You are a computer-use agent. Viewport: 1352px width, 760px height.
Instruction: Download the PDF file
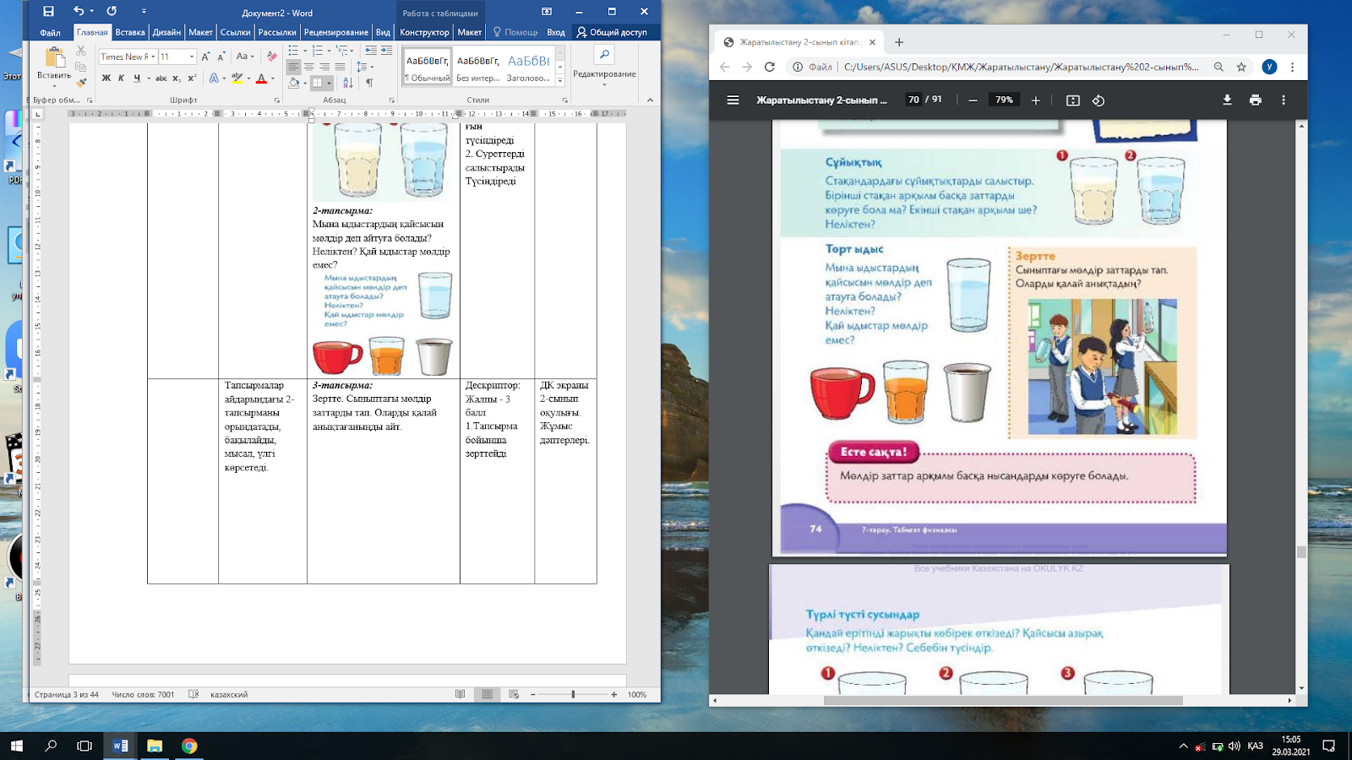(x=1227, y=100)
